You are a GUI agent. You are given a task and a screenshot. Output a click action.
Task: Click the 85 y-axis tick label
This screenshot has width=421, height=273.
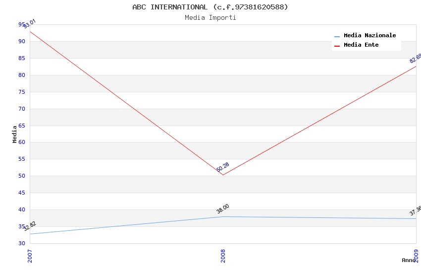(22, 58)
